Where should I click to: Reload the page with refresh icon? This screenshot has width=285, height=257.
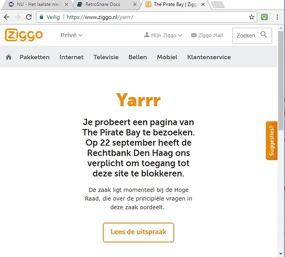pyautogui.click(x=29, y=17)
